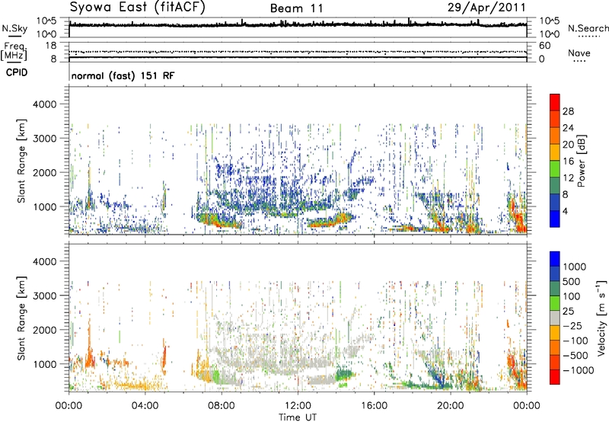Click the 'CPID' label

(x=17, y=72)
